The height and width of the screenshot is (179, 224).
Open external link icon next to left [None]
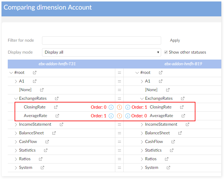[42, 90]
